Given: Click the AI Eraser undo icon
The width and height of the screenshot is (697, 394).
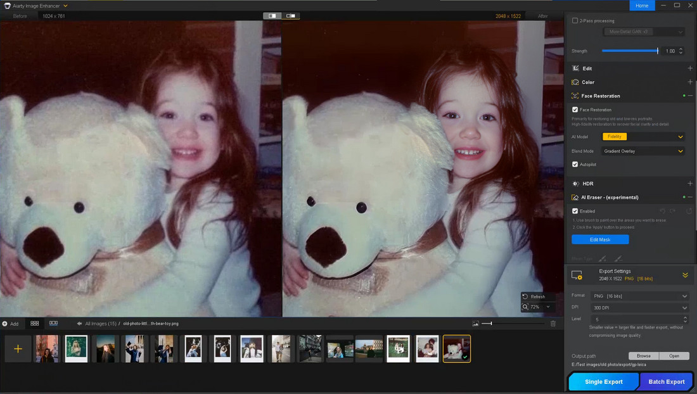Looking at the screenshot, I should click(662, 211).
